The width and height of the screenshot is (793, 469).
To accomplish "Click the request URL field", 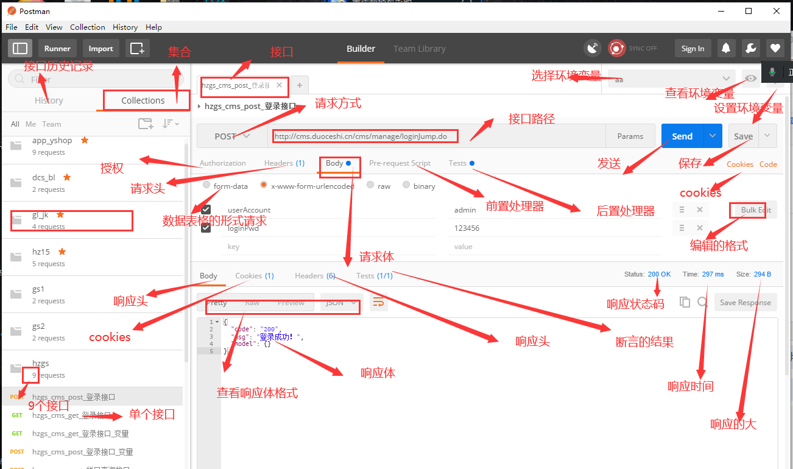I will coord(437,136).
